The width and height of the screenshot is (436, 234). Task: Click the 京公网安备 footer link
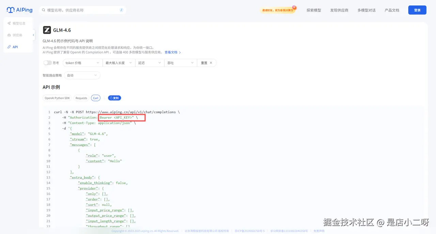click(x=289, y=231)
